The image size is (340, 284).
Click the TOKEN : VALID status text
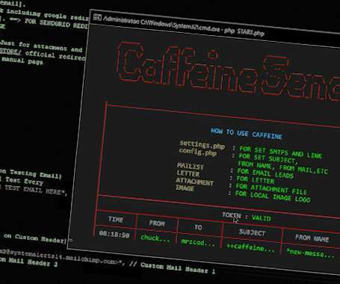coord(246,217)
